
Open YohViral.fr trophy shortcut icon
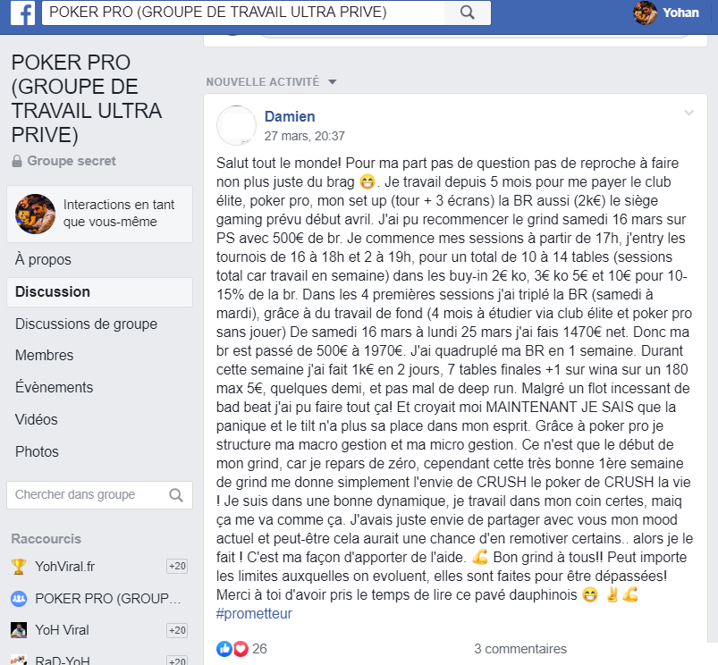click(x=19, y=567)
